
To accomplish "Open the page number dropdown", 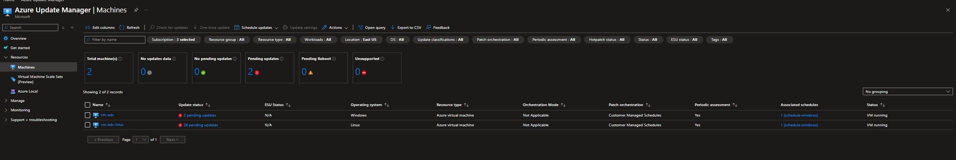I will pyautogui.click(x=140, y=140).
